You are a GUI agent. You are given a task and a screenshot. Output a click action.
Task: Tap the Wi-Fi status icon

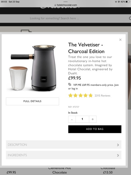(x=116, y=2)
